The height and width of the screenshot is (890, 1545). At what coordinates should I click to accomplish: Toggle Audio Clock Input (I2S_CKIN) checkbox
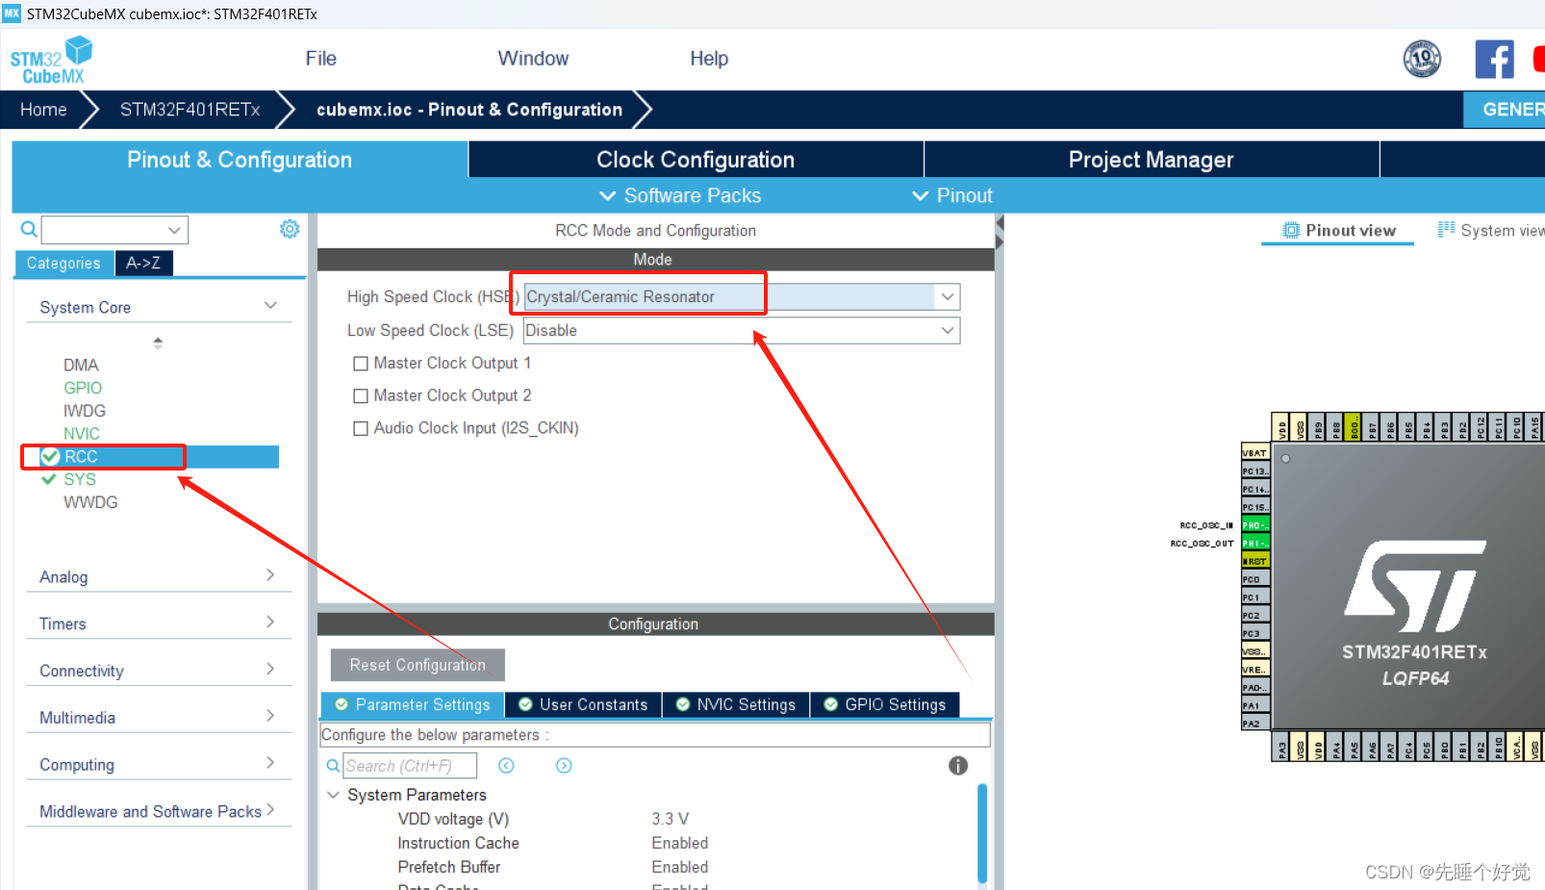point(361,429)
